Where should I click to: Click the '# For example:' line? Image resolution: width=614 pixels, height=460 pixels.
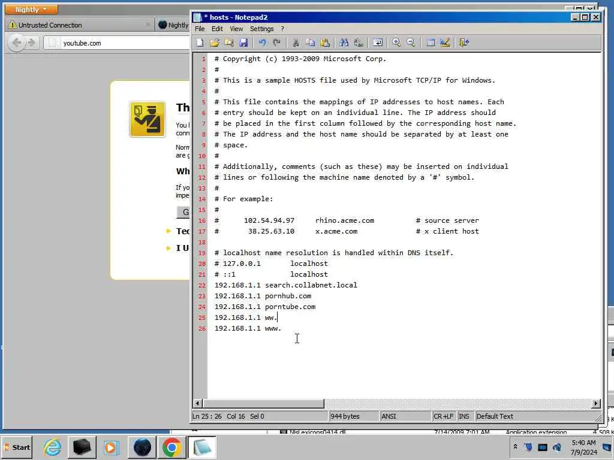243,199
